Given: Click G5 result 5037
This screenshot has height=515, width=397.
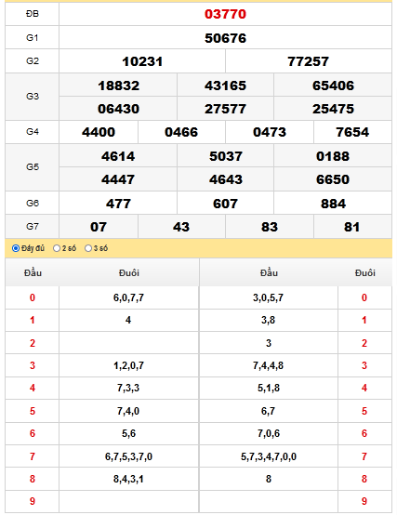Looking at the screenshot, I should pyautogui.click(x=226, y=156).
